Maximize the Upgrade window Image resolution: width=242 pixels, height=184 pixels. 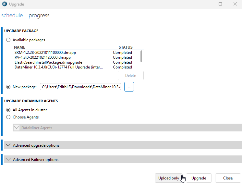pyautogui.click(x=220, y=4)
